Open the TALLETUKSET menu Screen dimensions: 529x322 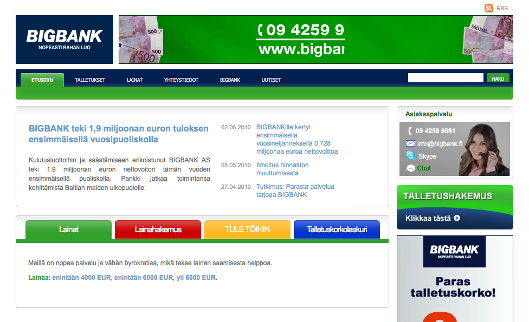90,80
